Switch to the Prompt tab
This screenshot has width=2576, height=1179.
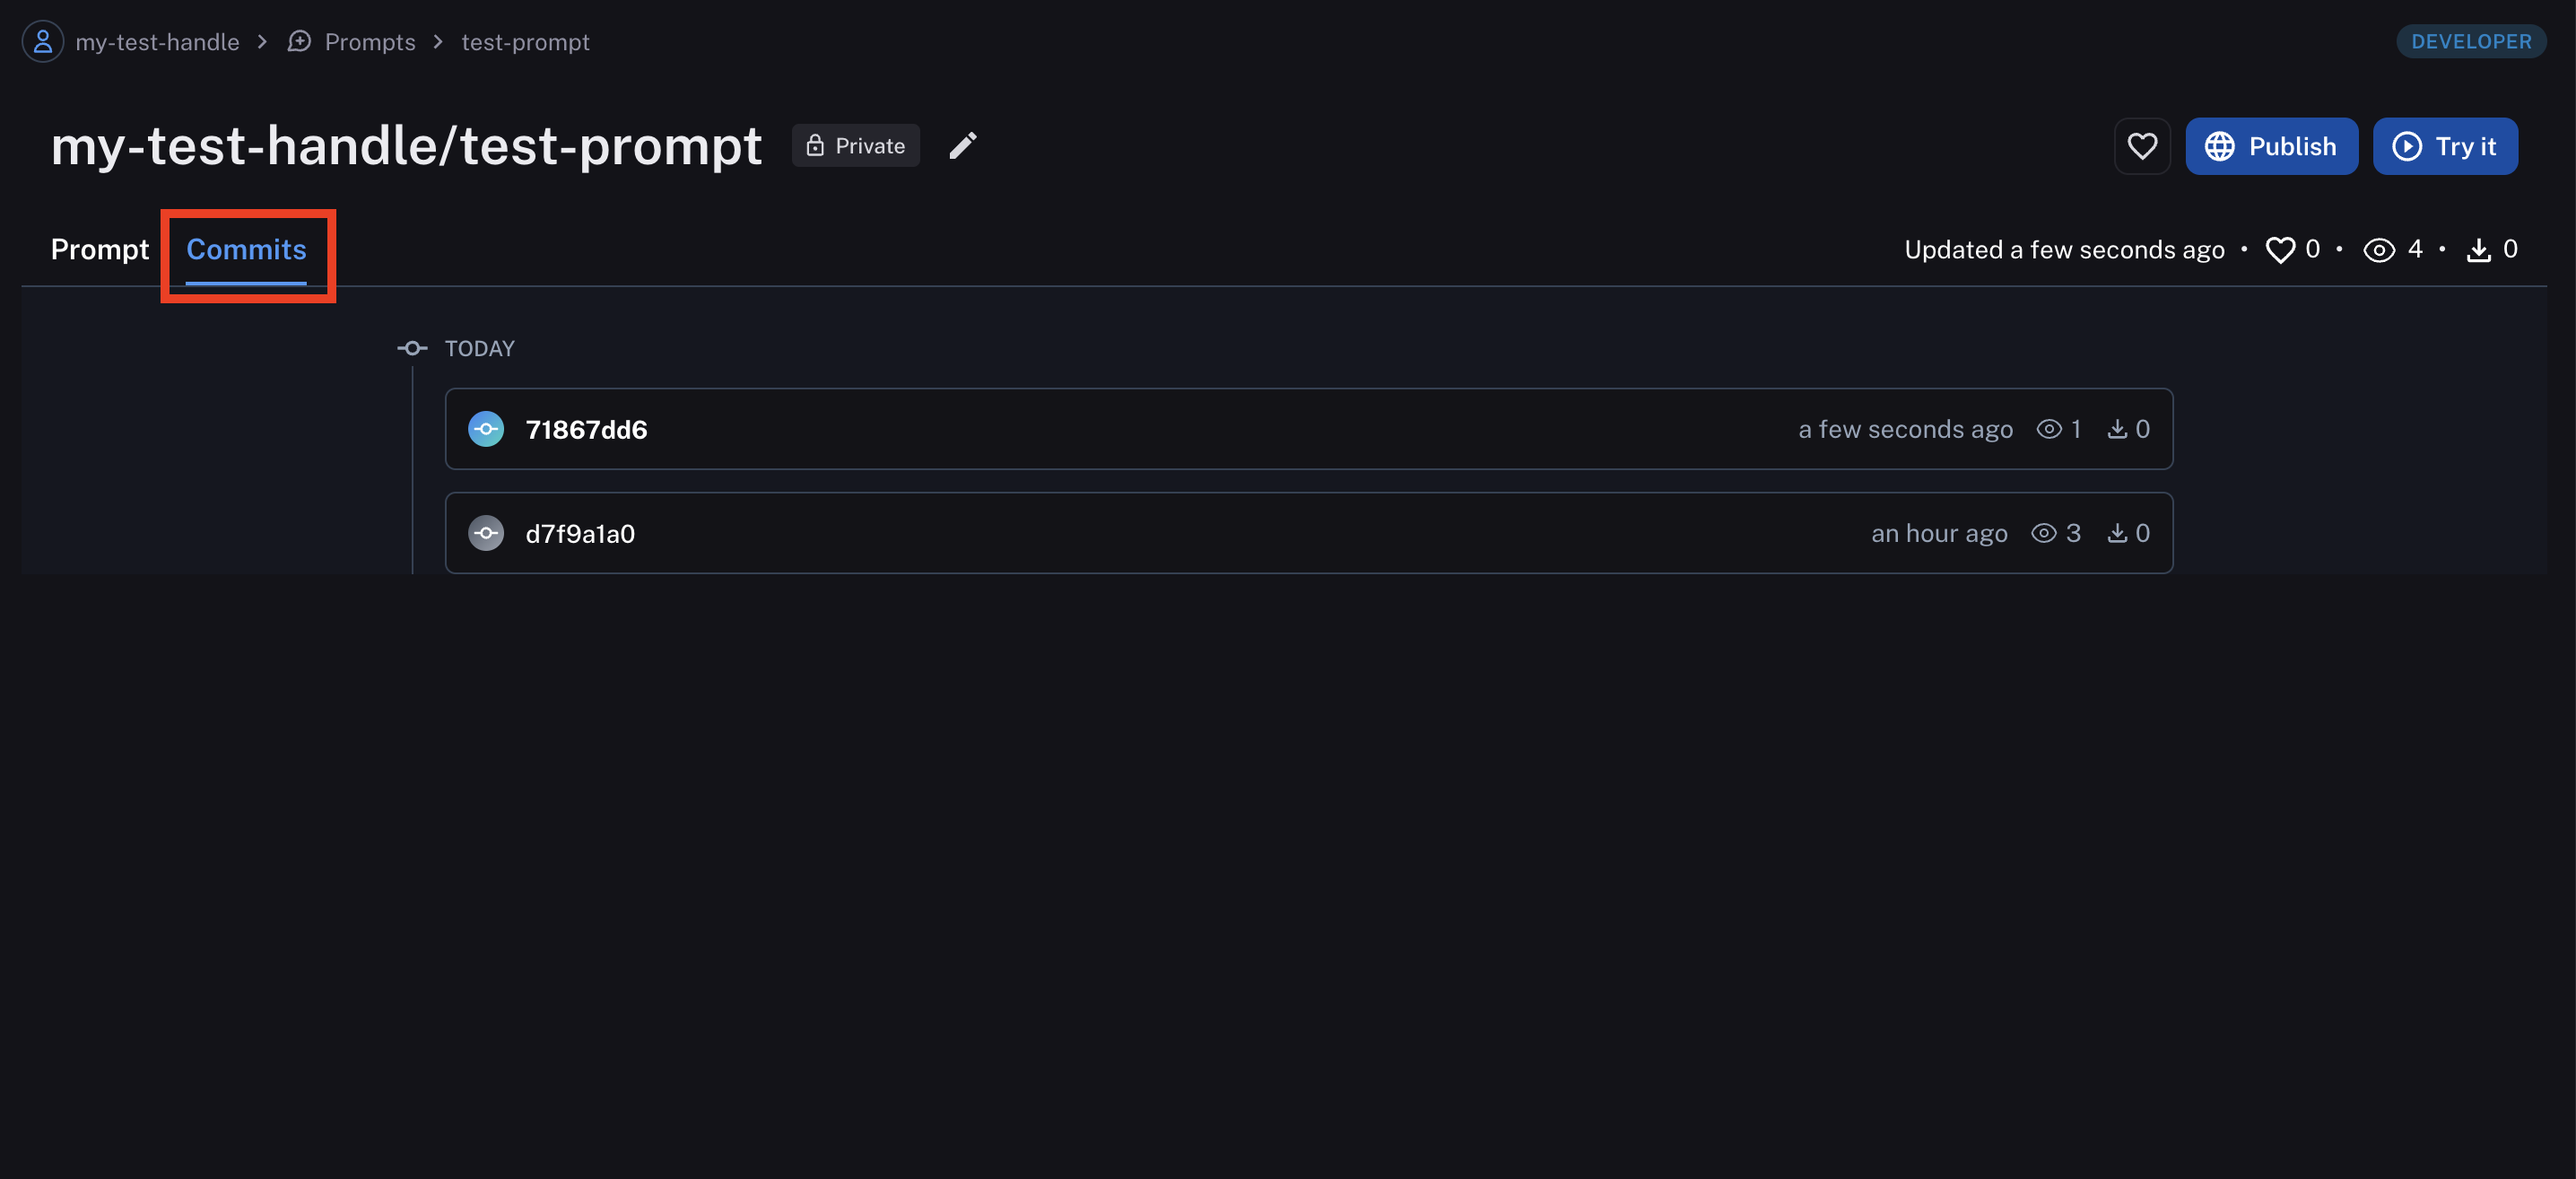pos(99,250)
